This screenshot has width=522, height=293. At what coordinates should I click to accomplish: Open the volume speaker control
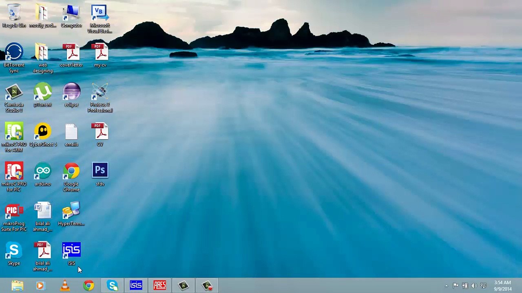tap(474, 286)
